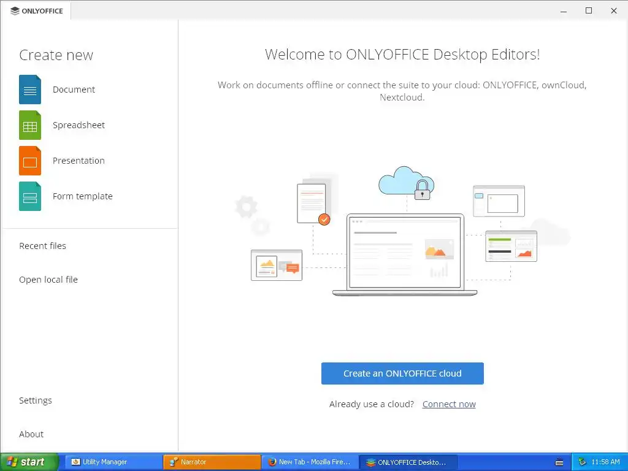
Task: Follow the Connect now link
Action: click(x=449, y=404)
